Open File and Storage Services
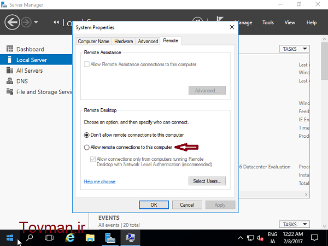 coord(44,92)
